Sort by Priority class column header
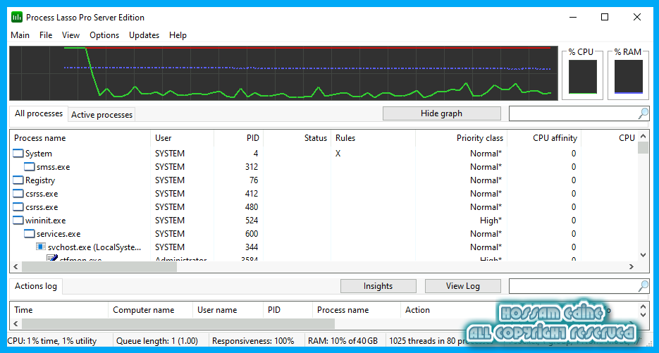659x353 pixels. pos(462,138)
